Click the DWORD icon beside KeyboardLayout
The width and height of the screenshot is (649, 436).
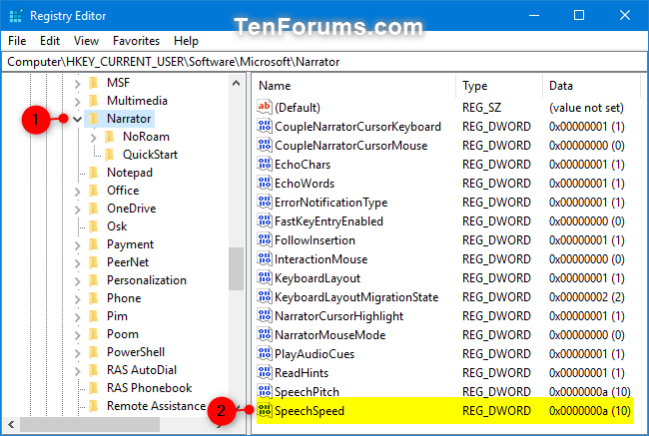(265, 278)
